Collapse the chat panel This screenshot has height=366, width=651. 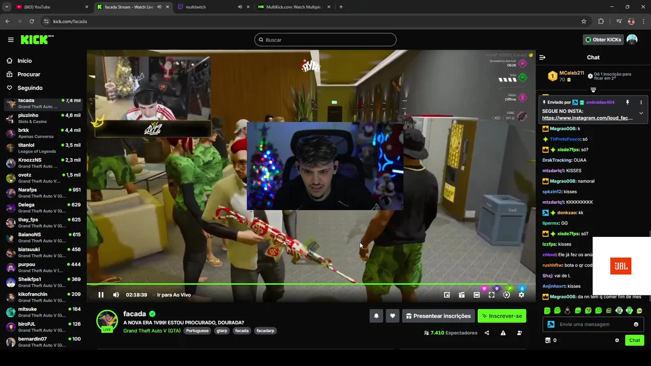pos(542,57)
